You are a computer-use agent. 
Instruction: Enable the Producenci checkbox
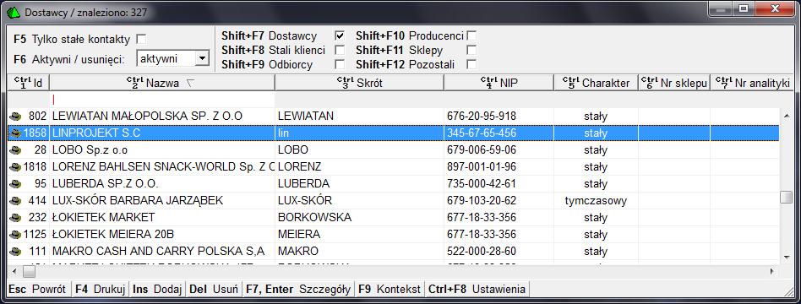471,35
